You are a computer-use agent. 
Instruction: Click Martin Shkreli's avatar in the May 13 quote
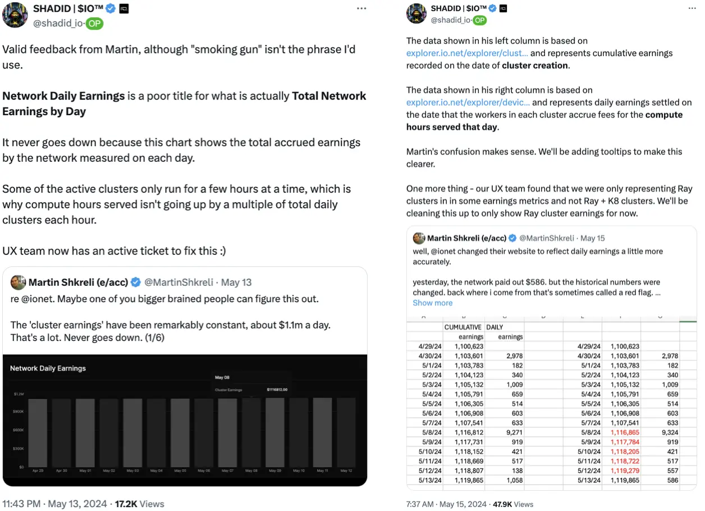click(18, 282)
